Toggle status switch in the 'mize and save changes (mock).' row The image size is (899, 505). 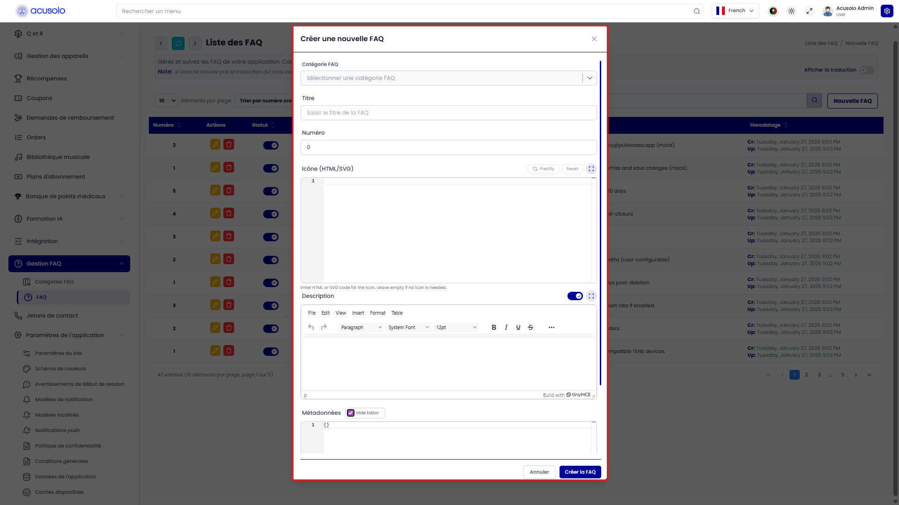(x=271, y=168)
